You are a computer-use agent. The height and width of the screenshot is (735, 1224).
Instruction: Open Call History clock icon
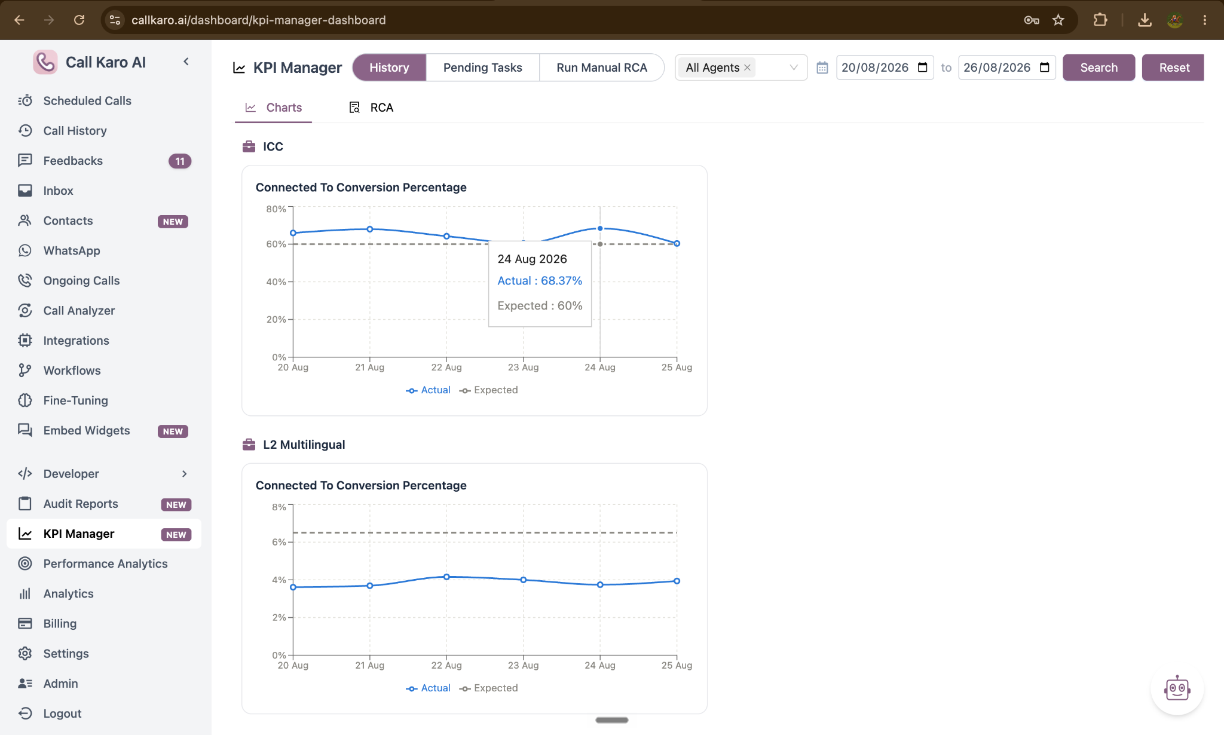click(25, 130)
